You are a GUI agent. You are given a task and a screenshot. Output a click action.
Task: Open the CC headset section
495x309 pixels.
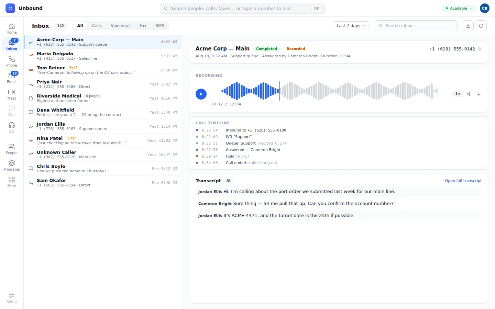point(12,127)
